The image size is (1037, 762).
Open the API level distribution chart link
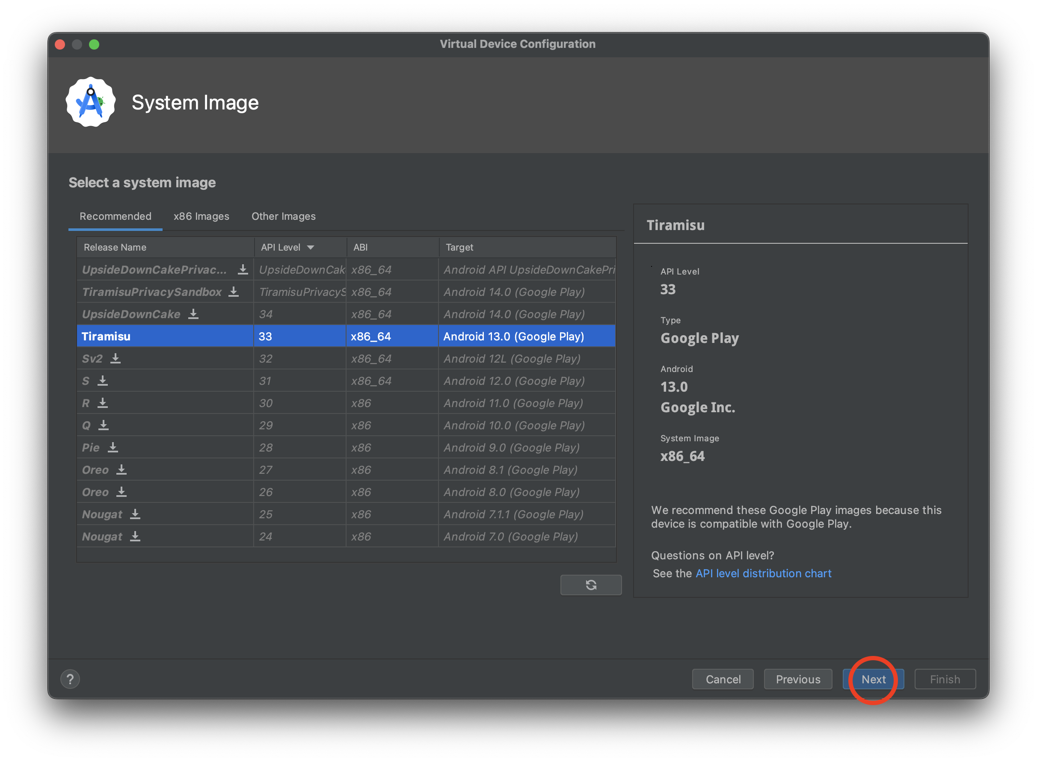[x=763, y=573]
